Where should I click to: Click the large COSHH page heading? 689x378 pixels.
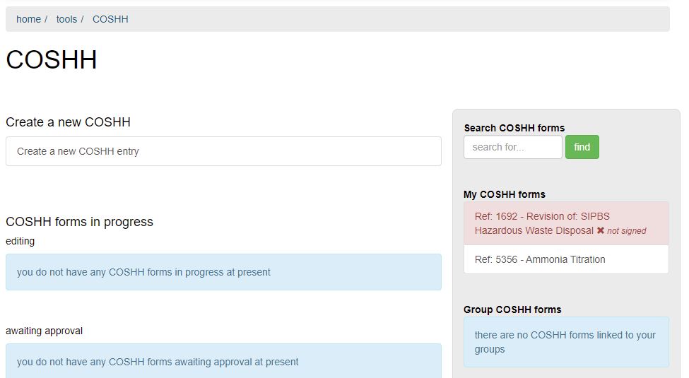52,60
